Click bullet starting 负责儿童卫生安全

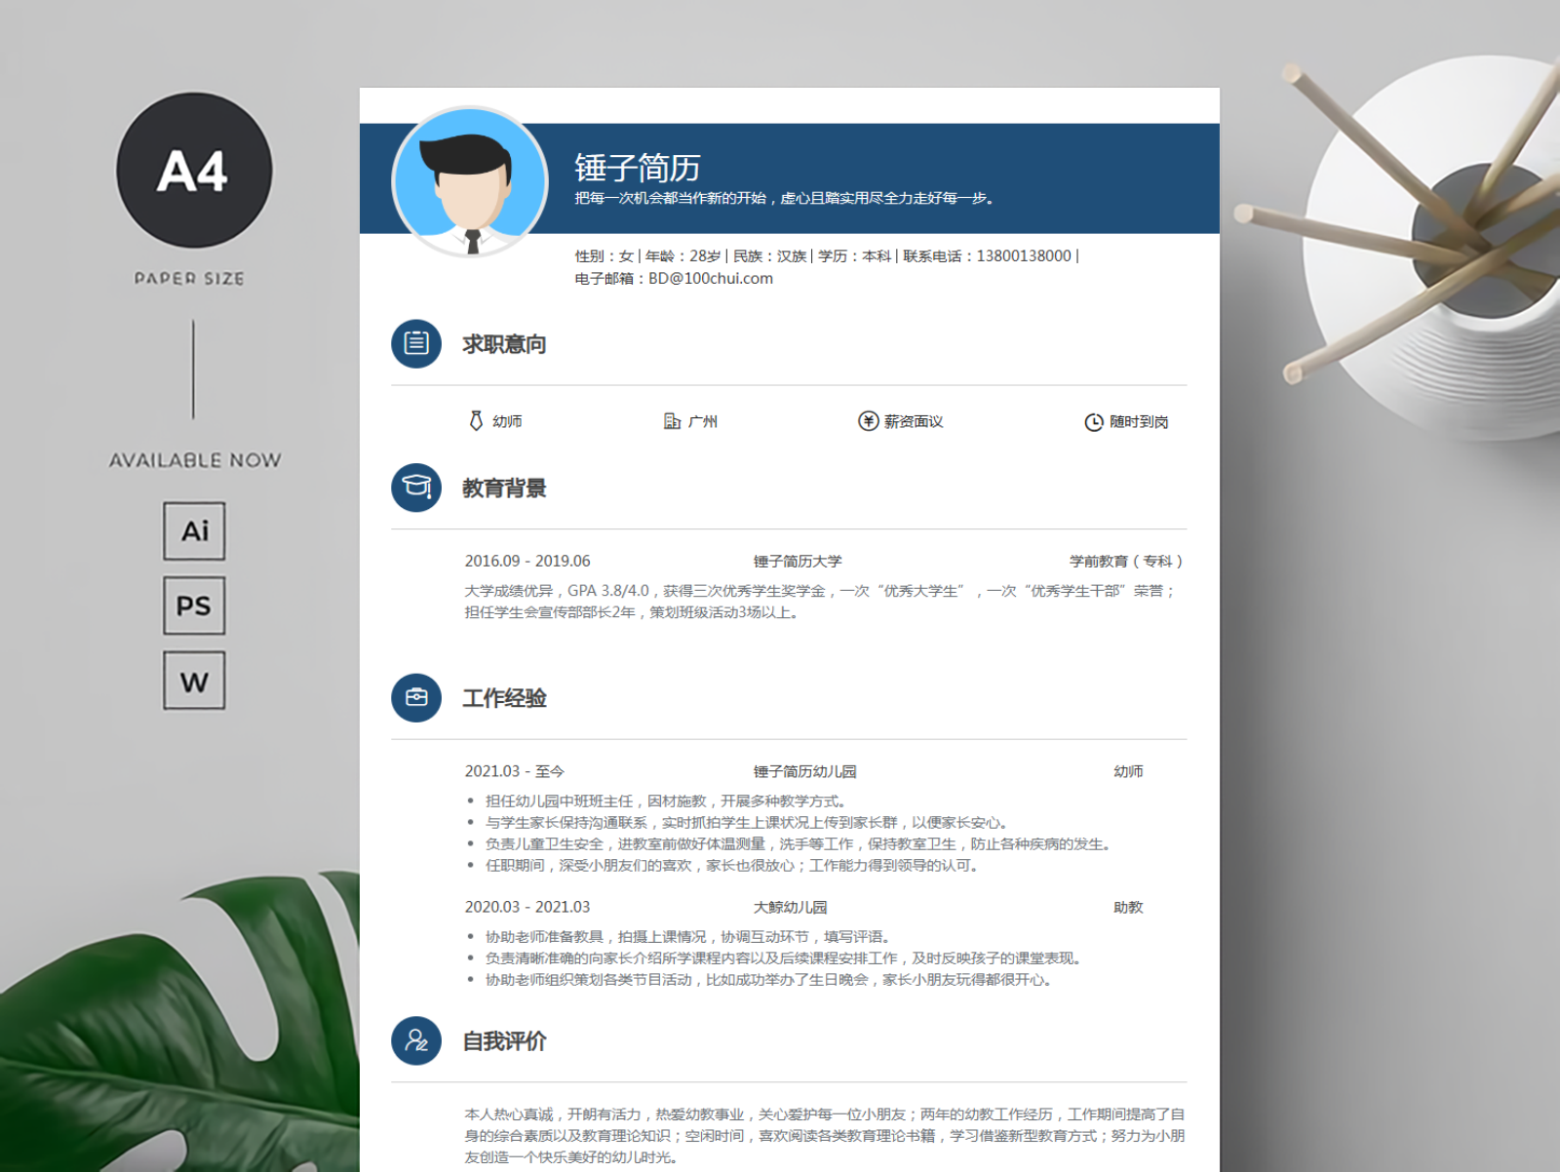799,843
